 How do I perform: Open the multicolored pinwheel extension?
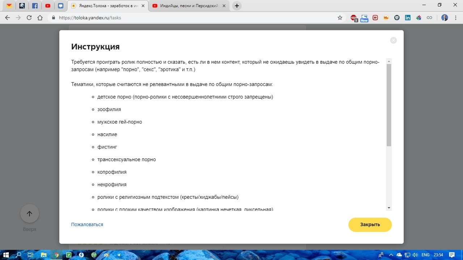(419, 18)
